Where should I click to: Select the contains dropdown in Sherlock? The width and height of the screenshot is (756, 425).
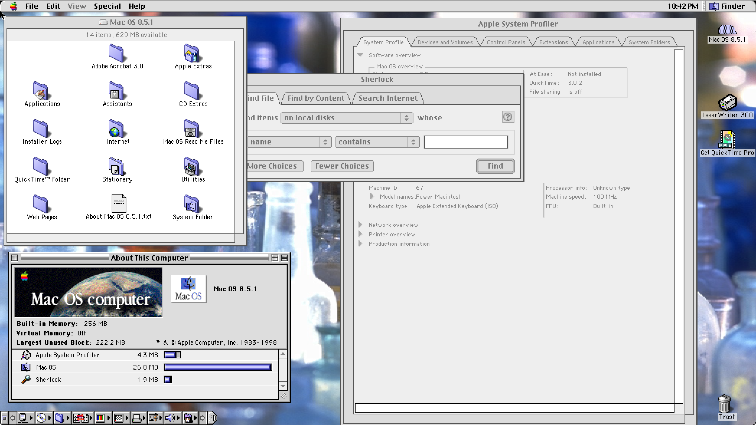pyautogui.click(x=376, y=141)
